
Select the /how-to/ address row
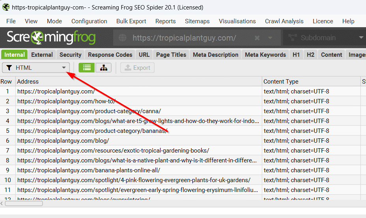point(139,101)
